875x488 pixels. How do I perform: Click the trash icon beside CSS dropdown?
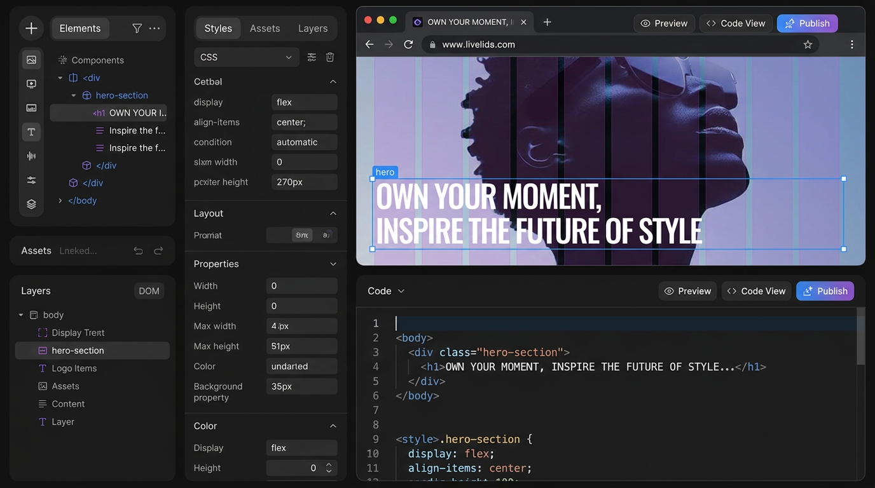330,57
